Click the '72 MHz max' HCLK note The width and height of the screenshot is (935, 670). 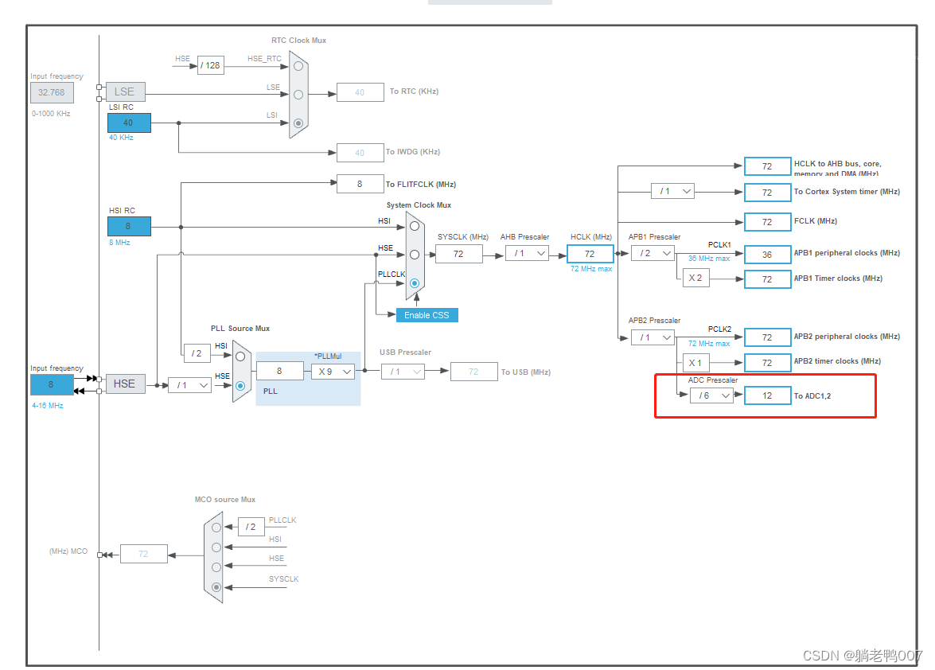591,269
